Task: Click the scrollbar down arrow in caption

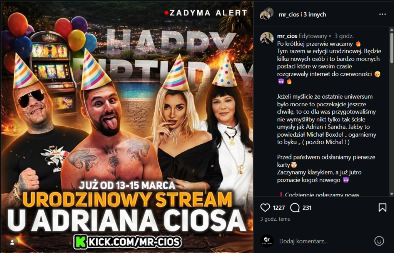Action: click(392, 194)
